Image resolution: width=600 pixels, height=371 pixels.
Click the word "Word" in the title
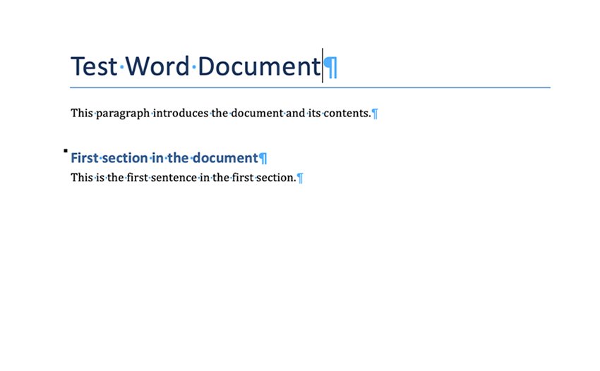point(157,66)
